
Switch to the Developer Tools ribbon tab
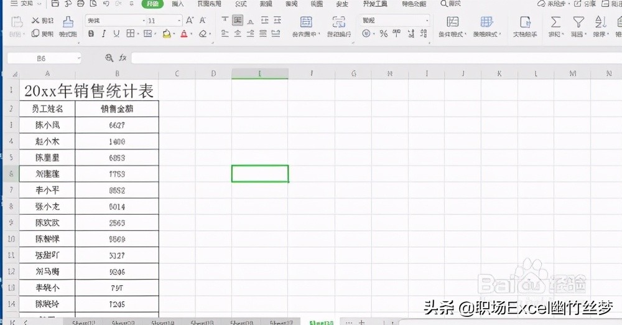click(375, 4)
